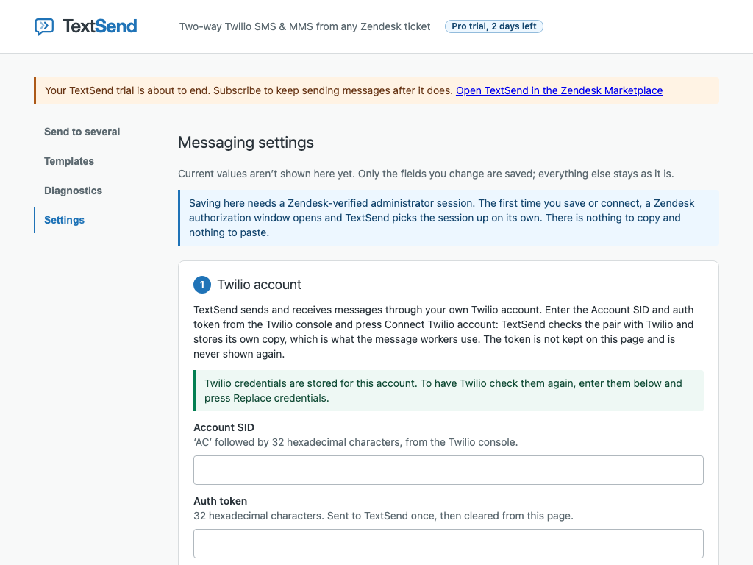Click the 'Auth token' field label
The image size is (753, 565).
coord(221,500)
